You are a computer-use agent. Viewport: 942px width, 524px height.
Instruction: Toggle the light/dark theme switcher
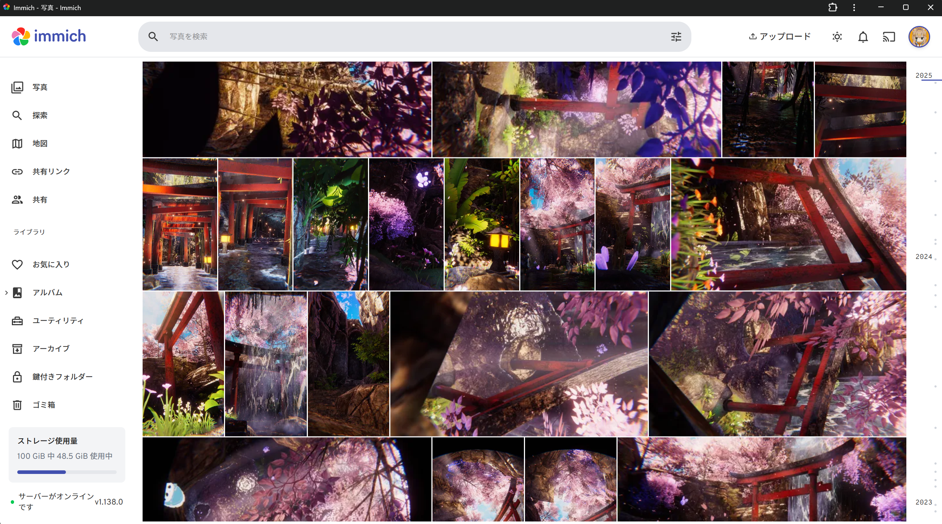pyautogui.click(x=837, y=37)
